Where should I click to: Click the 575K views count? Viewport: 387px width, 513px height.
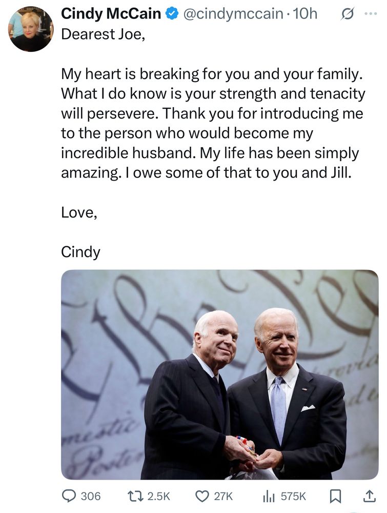[292, 496]
